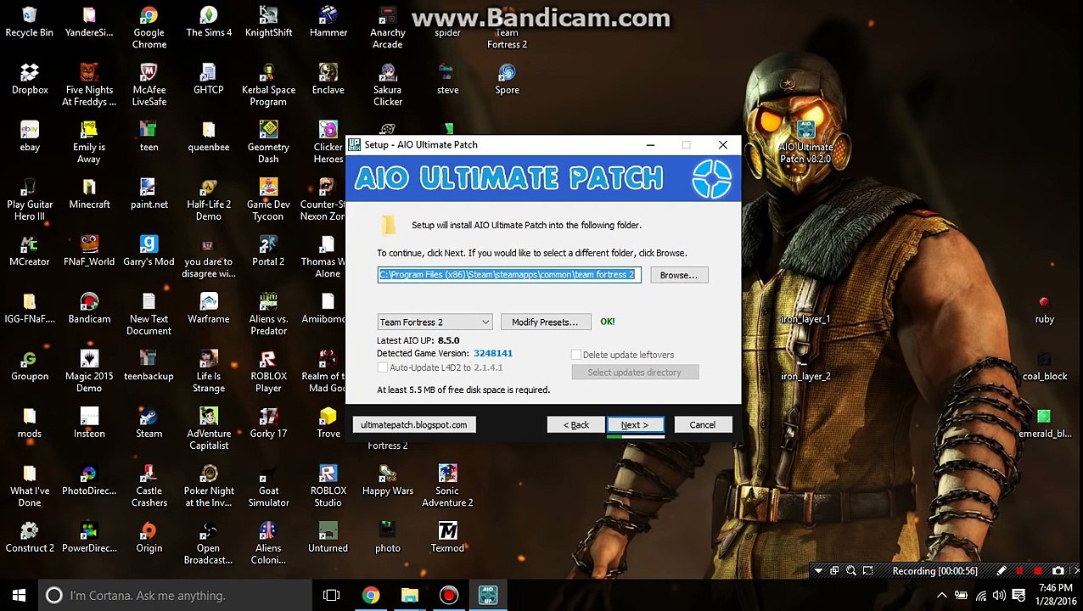
Task: Select the ruby desktop file
Action: [1044, 309]
